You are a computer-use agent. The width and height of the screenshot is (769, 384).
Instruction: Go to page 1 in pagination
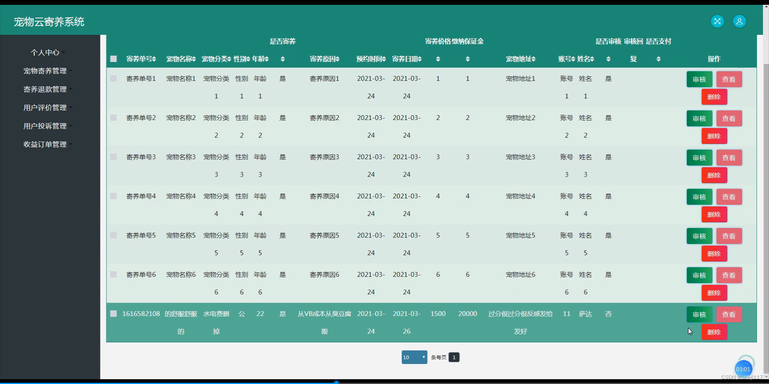click(x=454, y=357)
